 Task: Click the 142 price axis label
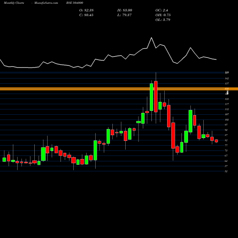227,79
